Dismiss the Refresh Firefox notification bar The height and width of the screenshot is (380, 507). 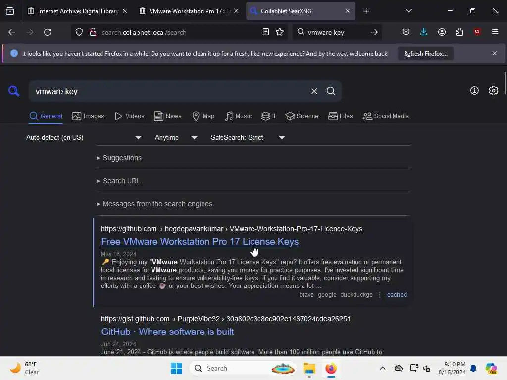[x=495, y=53]
